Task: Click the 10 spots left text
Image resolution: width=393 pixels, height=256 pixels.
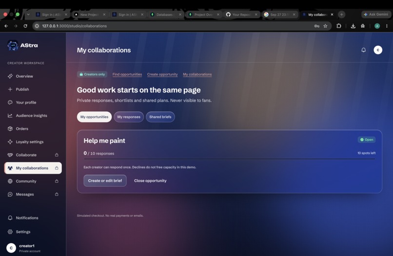Action: (367, 153)
